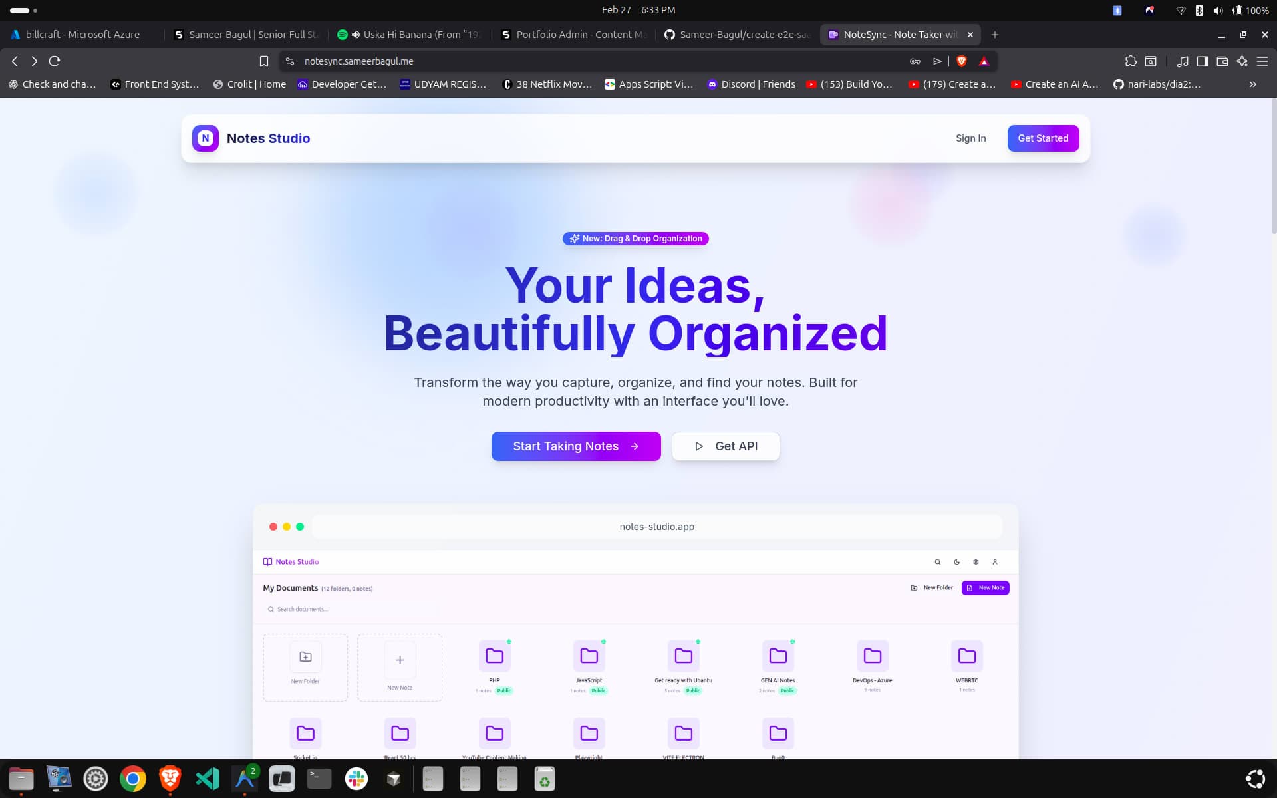Launch VS Code from the taskbar
The width and height of the screenshot is (1277, 798).
(x=207, y=778)
